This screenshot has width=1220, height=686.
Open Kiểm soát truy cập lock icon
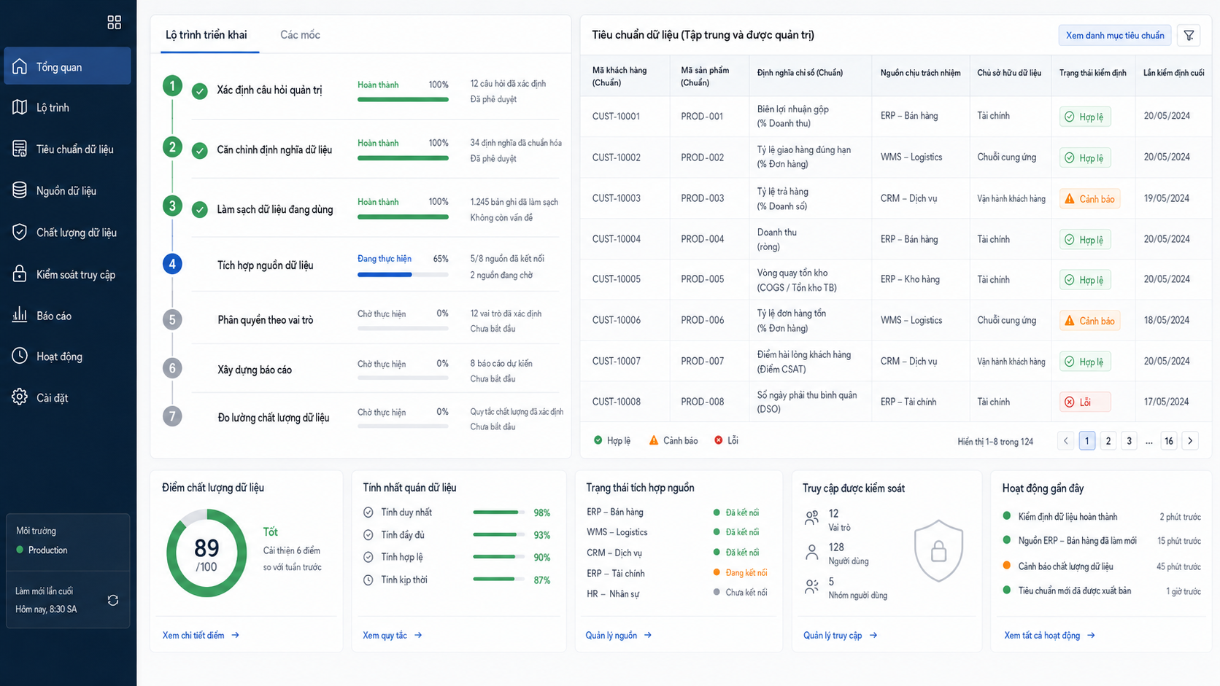pos(20,274)
